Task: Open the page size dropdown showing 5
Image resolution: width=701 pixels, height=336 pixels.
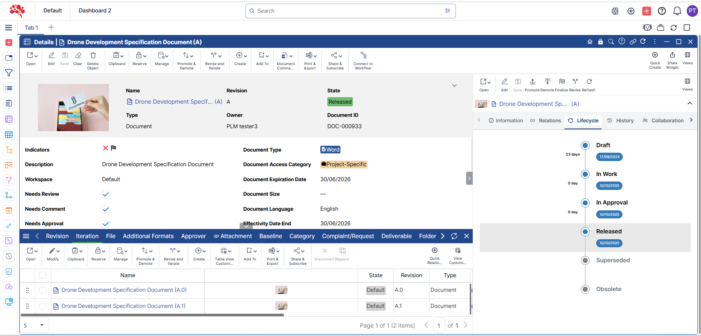Action: (x=34, y=325)
